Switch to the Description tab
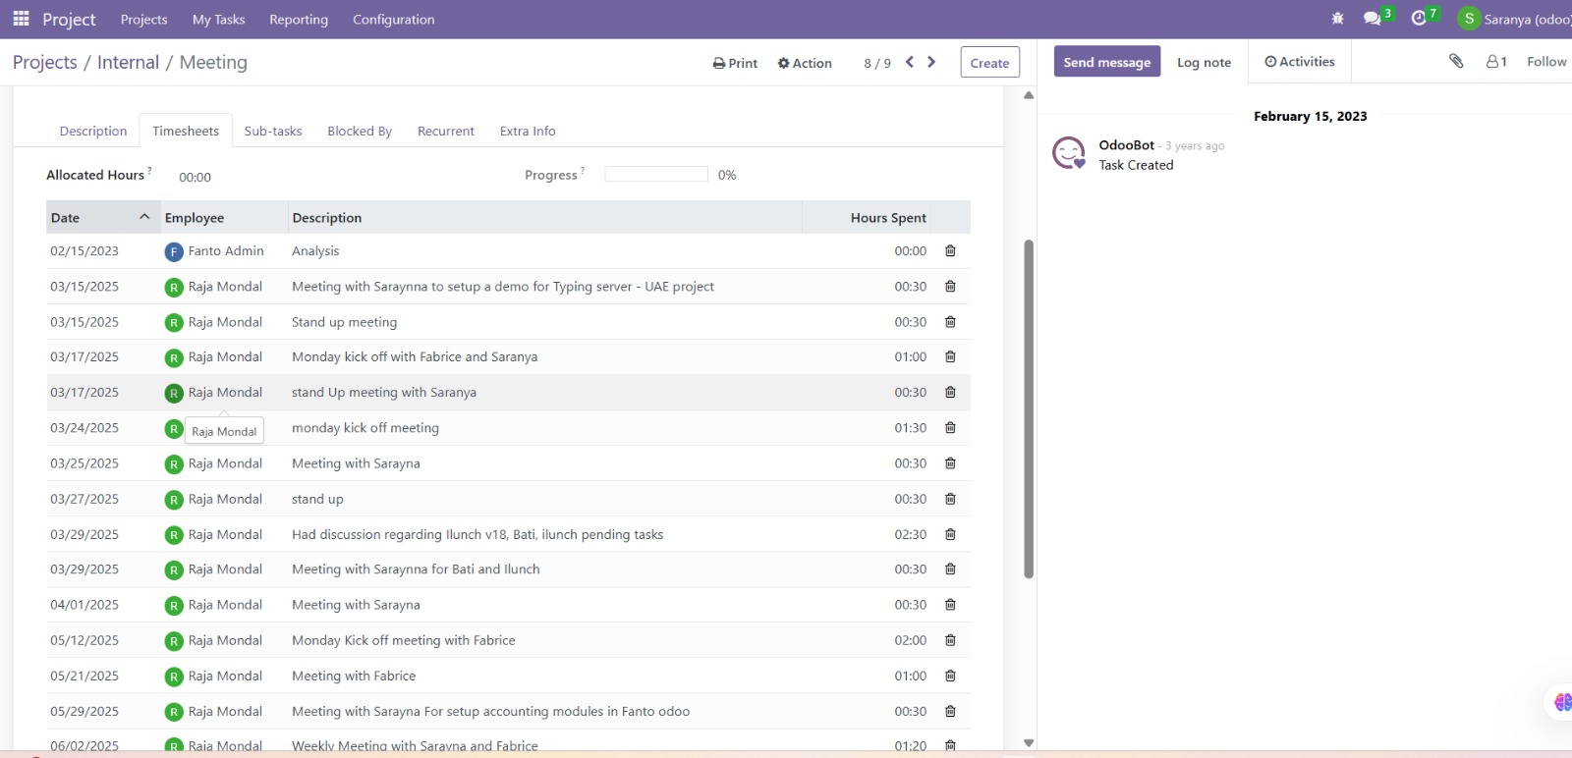 pyautogui.click(x=93, y=131)
